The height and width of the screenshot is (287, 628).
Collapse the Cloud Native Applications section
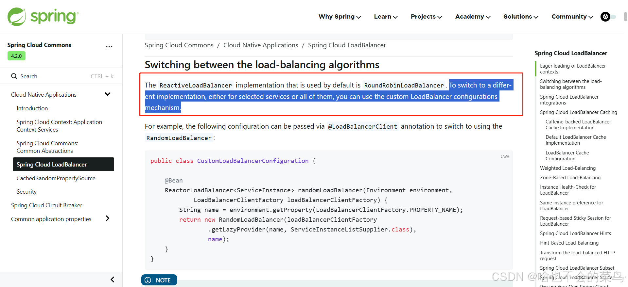point(108,94)
